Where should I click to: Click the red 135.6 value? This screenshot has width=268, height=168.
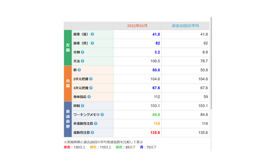point(155,133)
